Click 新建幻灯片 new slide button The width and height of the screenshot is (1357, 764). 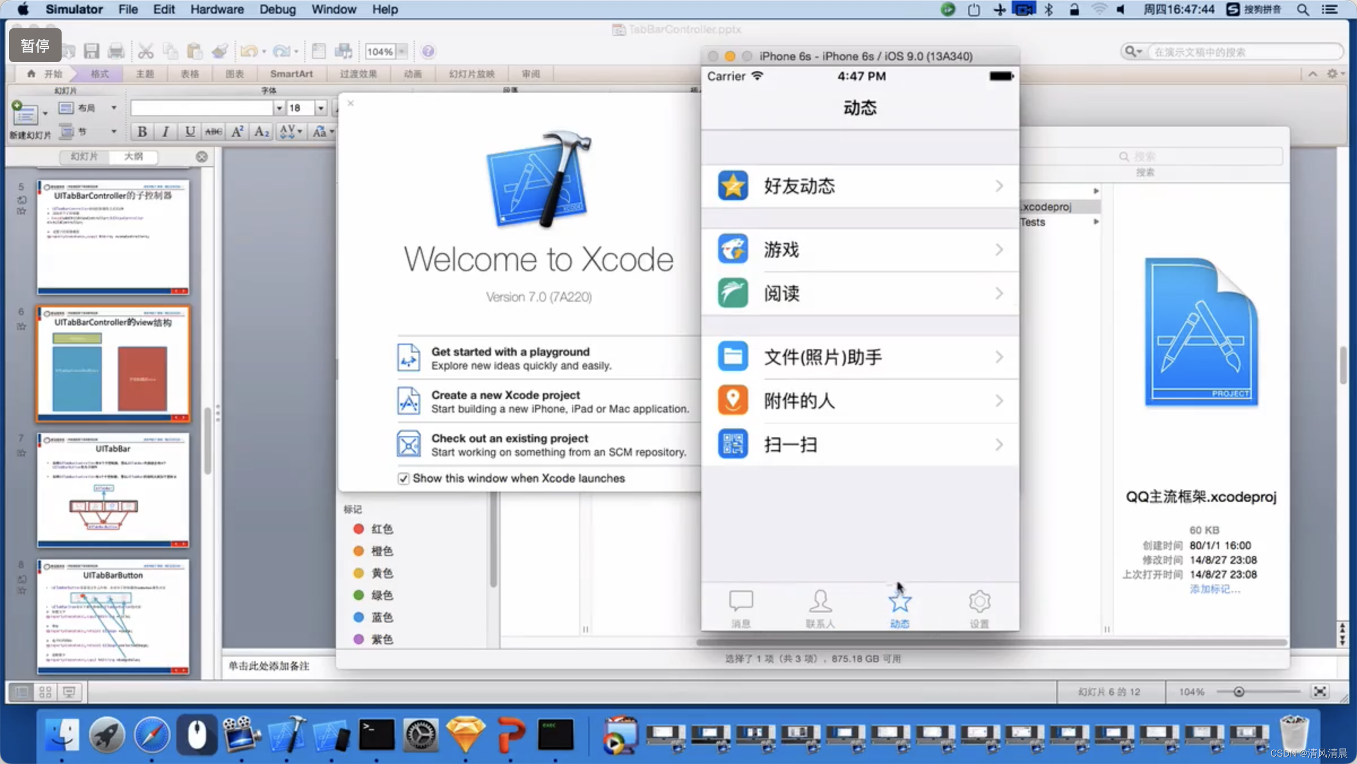(x=29, y=120)
